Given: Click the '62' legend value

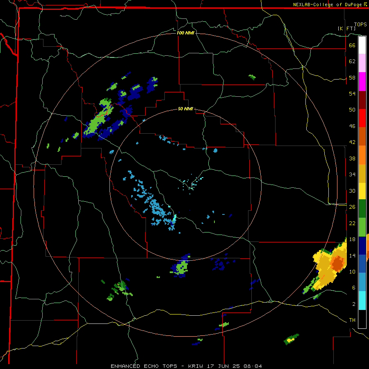Looking at the screenshot, I should click(x=352, y=61).
